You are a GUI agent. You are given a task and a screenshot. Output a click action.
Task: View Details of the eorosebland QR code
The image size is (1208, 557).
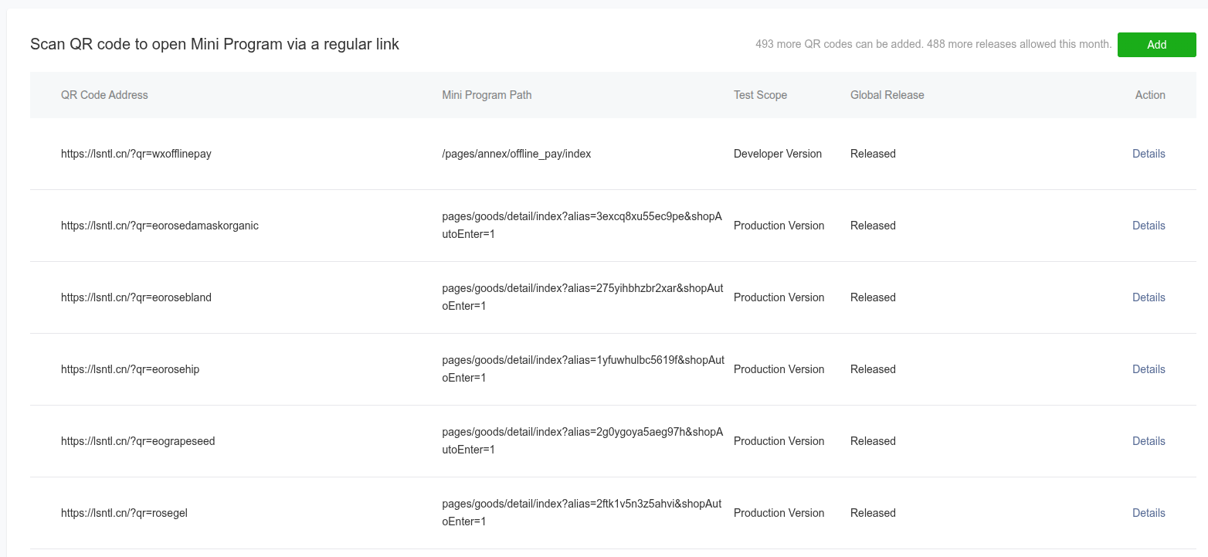pyautogui.click(x=1149, y=297)
